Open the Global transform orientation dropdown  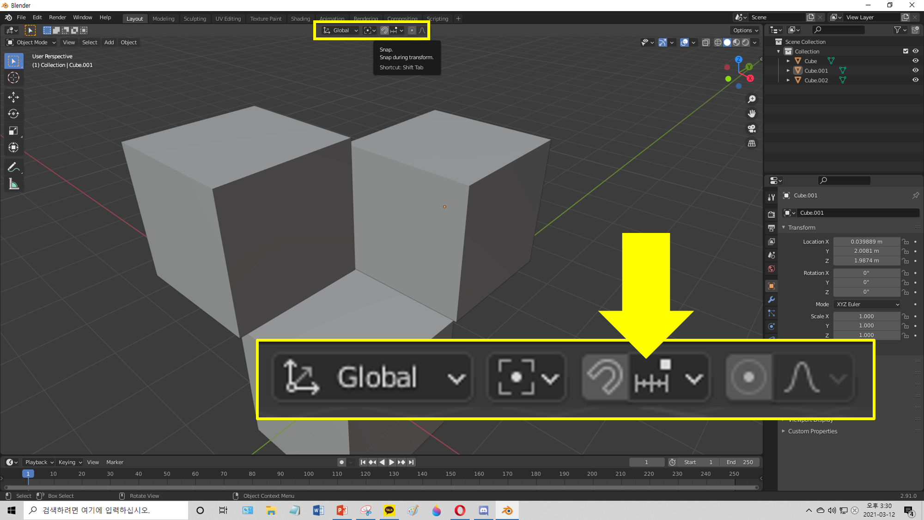340,31
